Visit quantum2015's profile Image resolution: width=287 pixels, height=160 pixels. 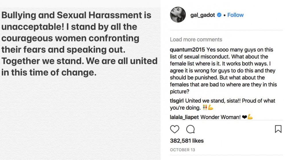click(187, 50)
